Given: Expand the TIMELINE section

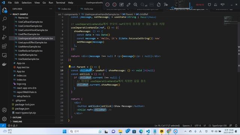Looking at the screenshot, I should (x=17, y=121).
